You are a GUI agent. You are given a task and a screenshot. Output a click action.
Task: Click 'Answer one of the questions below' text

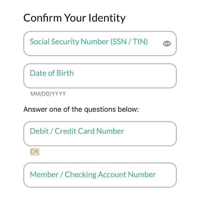click(x=81, y=109)
